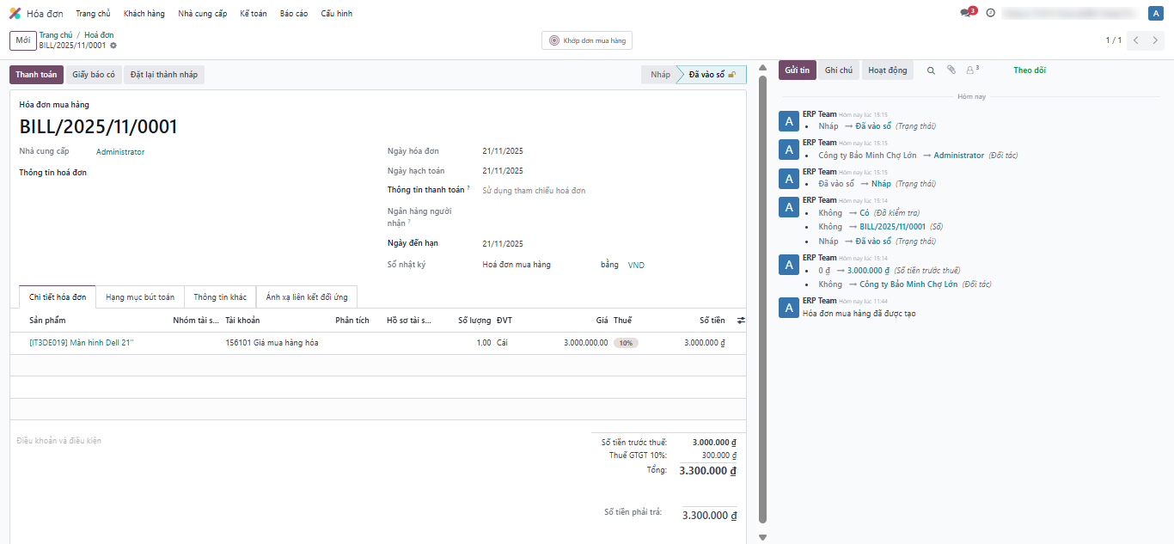1174x544 pixels.
Task: Click the paperclip attachments icon
Action: click(951, 70)
